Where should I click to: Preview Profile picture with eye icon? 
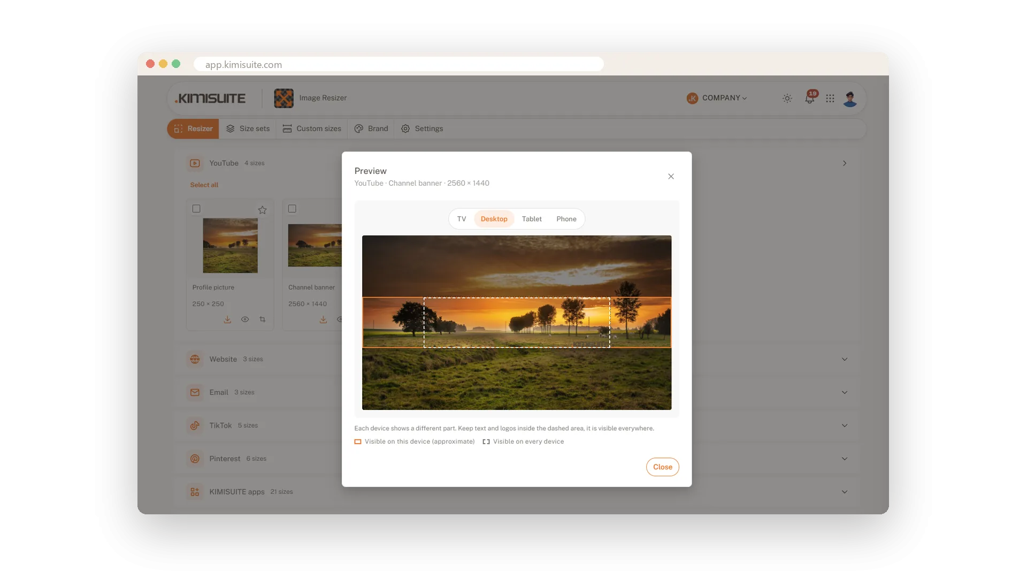[x=245, y=320]
